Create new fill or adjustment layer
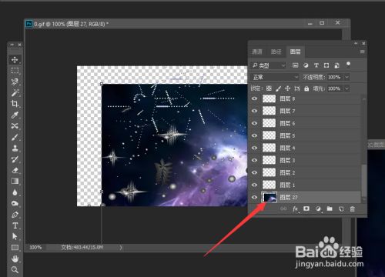The width and height of the screenshot is (385, 277). (x=318, y=209)
